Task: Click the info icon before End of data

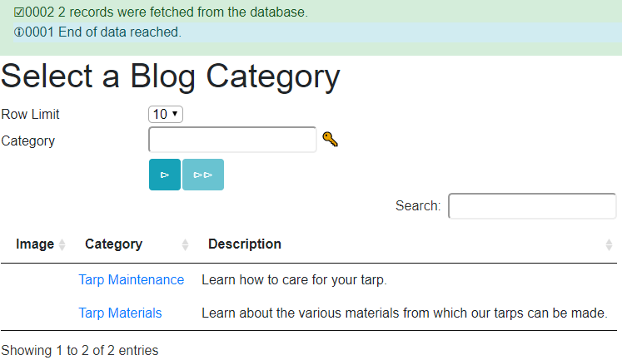Action: (19, 32)
